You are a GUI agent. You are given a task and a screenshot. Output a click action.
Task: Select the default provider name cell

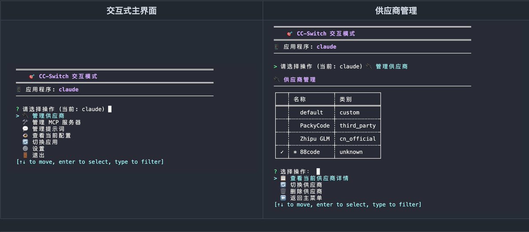pyautogui.click(x=312, y=113)
